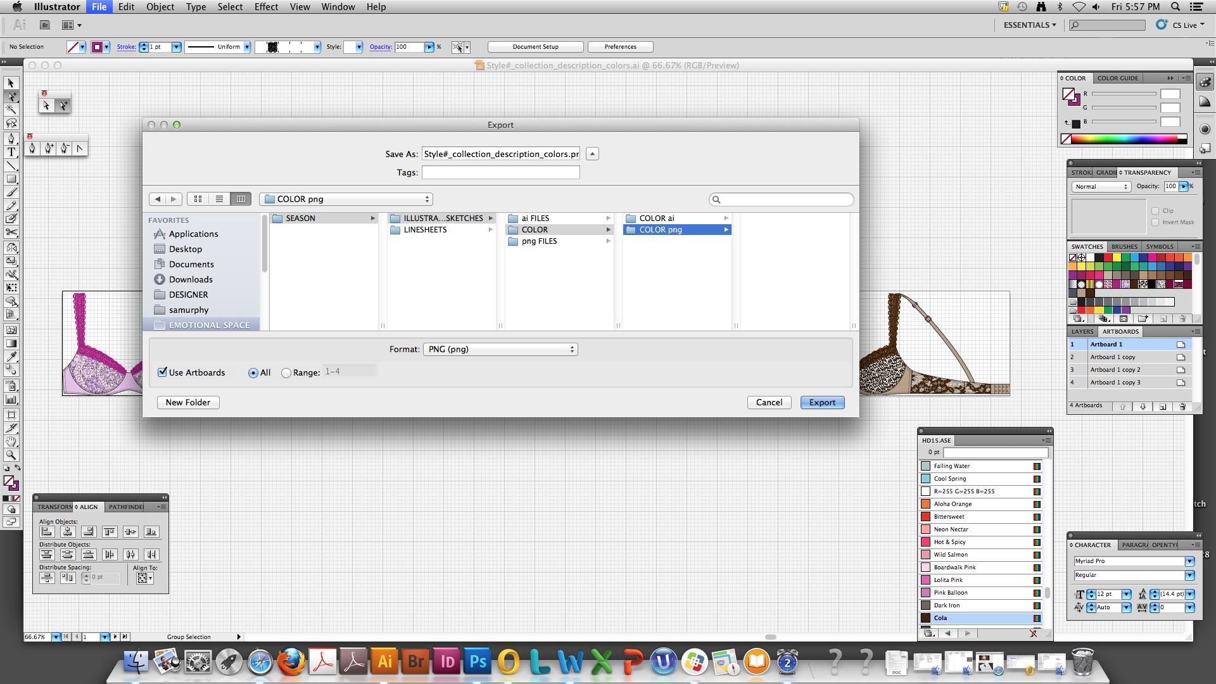Select the Zoom magnifier tool
This screenshot has height=684, width=1216.
coord(11,455)
